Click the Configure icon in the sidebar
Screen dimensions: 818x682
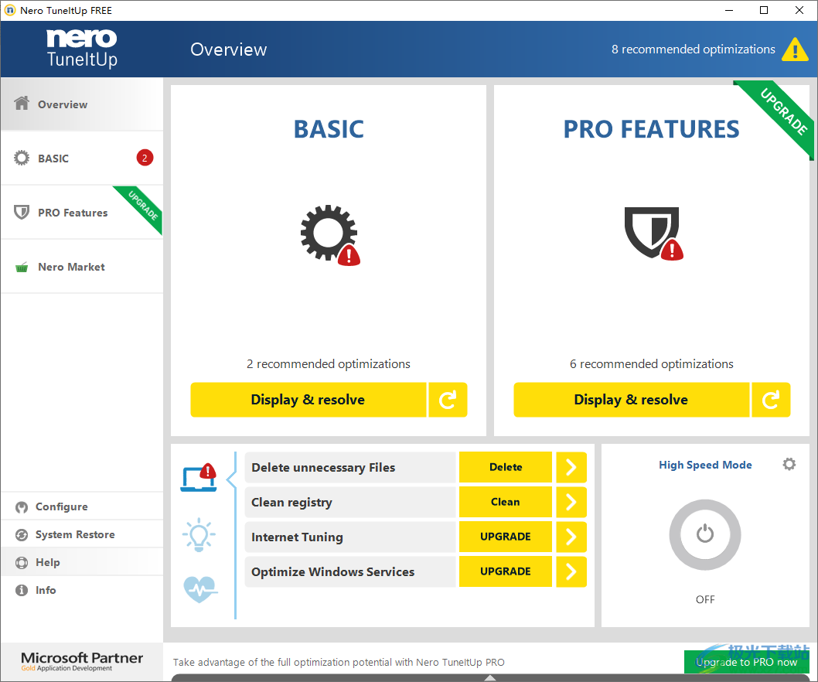pyautogui.click(x=22, y=507)
